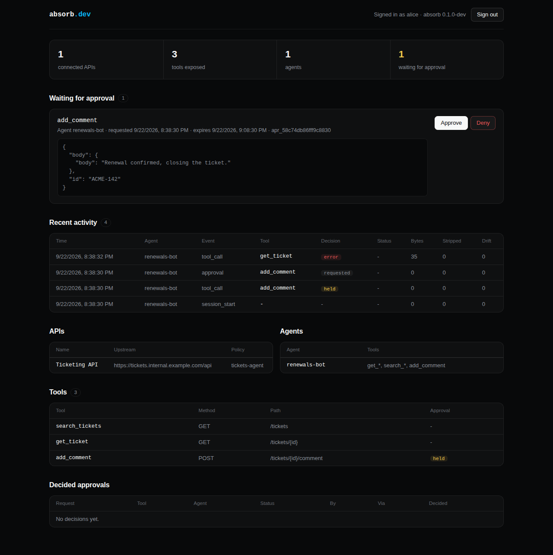Click the red 'error' decision badge
Image resolution: width=553 pixels, height=555 pixels.
tap(331, 257)
